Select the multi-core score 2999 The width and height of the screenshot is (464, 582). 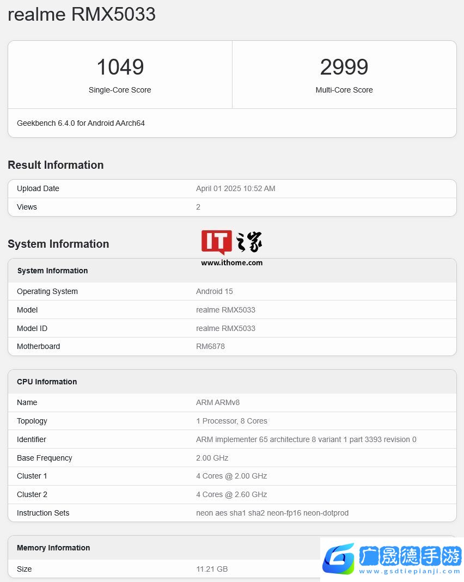(x=344, y=67)
